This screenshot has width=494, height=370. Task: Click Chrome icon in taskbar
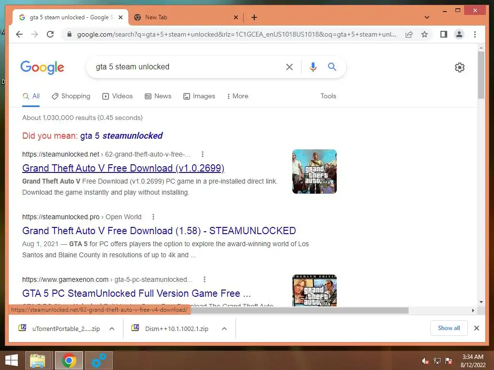[x=69, y=360]
